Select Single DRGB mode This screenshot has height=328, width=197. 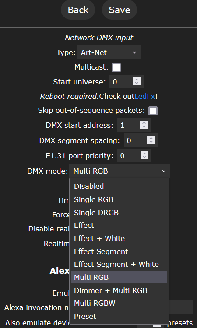(x=120, y=213)
